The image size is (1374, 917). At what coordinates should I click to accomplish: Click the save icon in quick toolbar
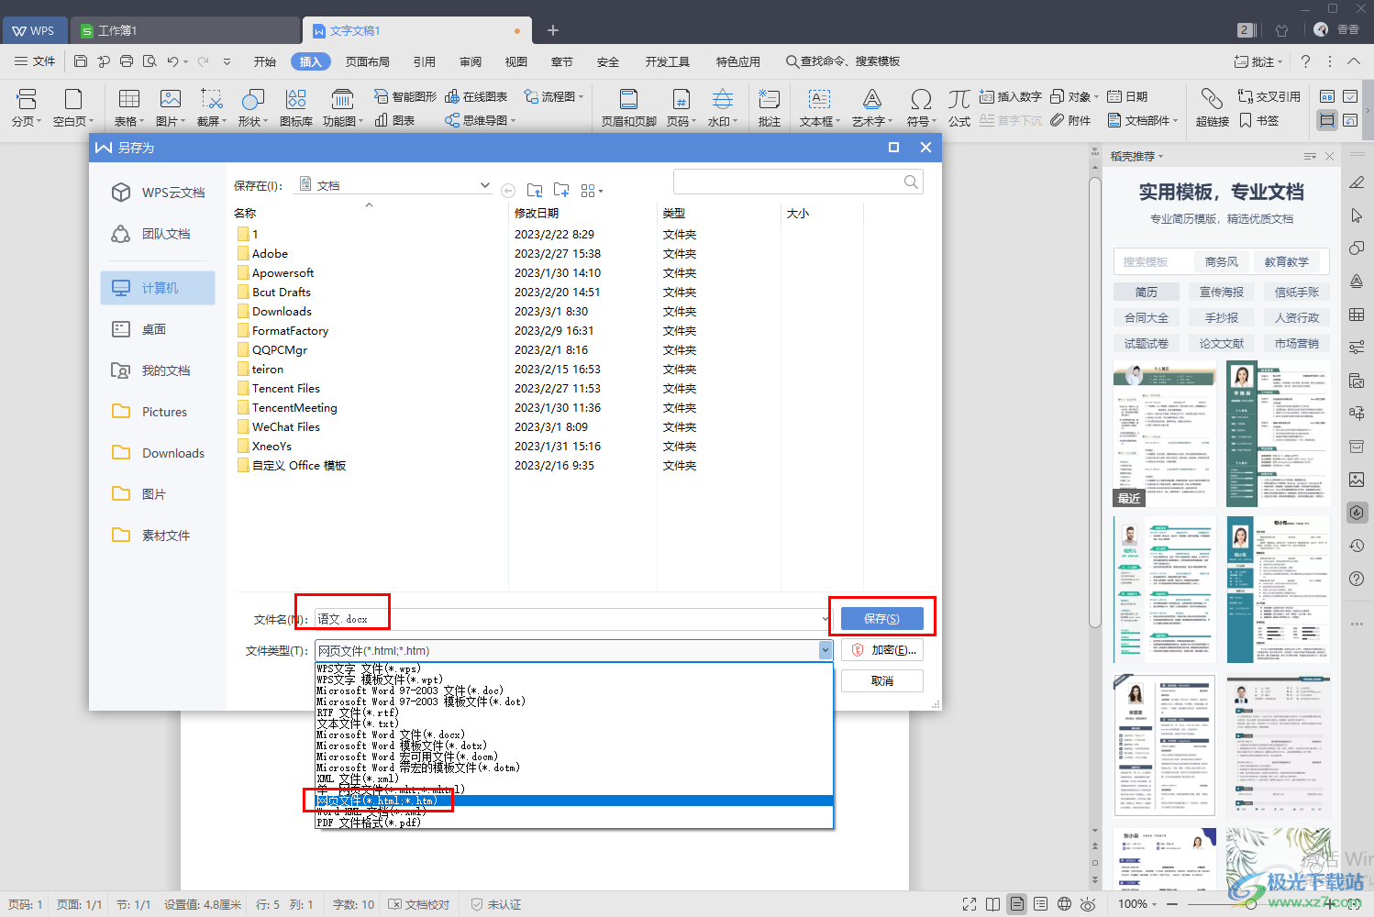click(x=81, y=61)
